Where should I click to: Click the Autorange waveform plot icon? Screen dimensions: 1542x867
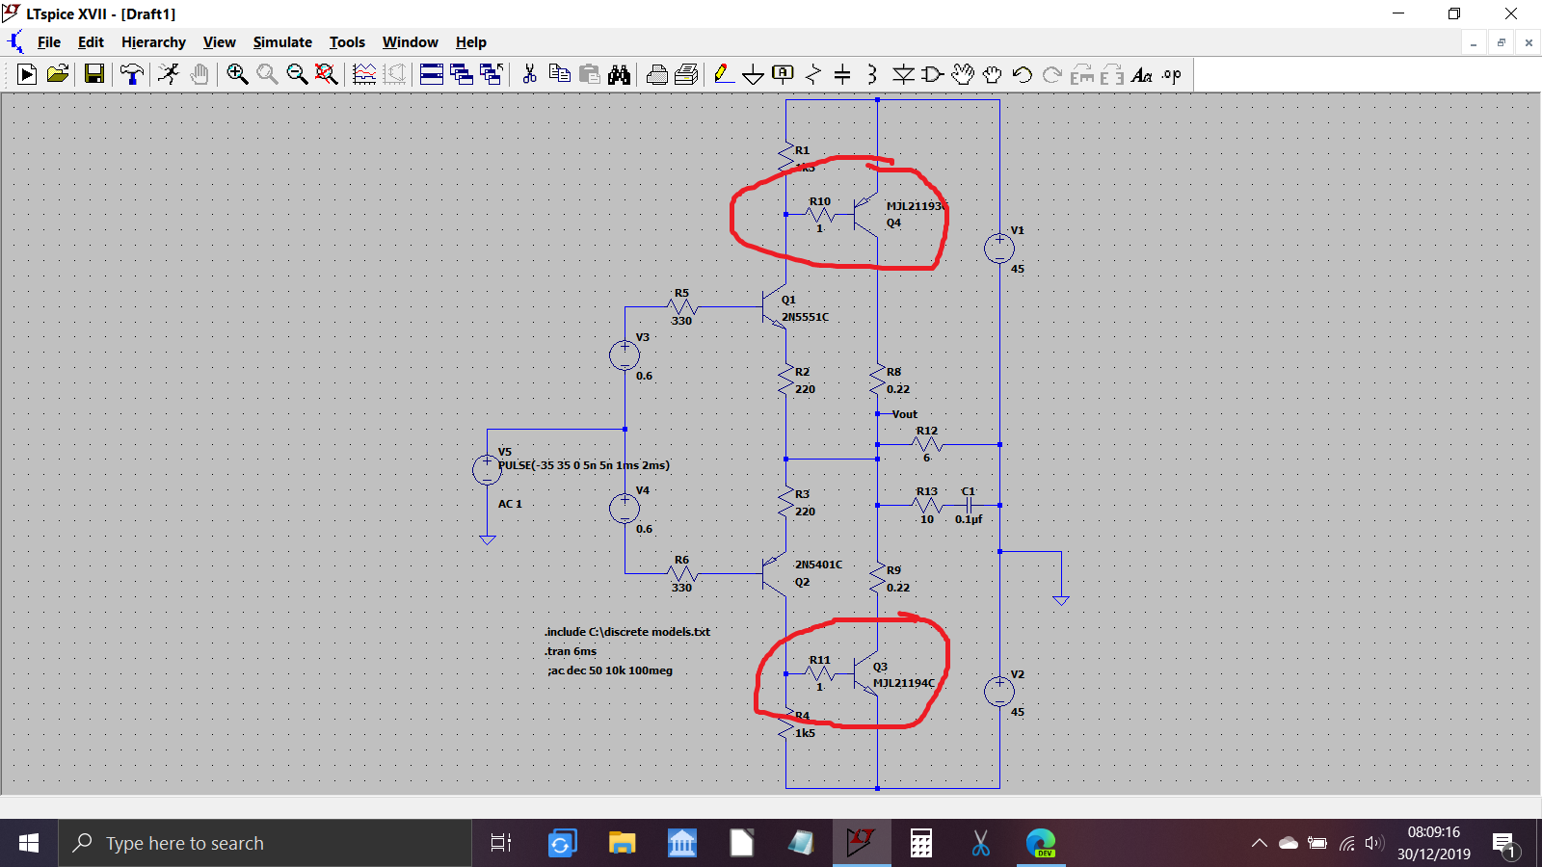coord(364,74)
